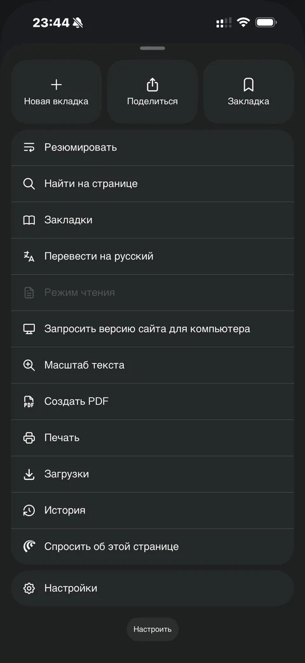
Task: Open Спросить об этой странице
Action: (x=152, y=547)
